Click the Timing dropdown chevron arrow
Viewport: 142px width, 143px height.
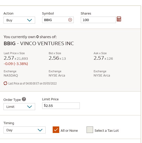click(x=40, y=130)
